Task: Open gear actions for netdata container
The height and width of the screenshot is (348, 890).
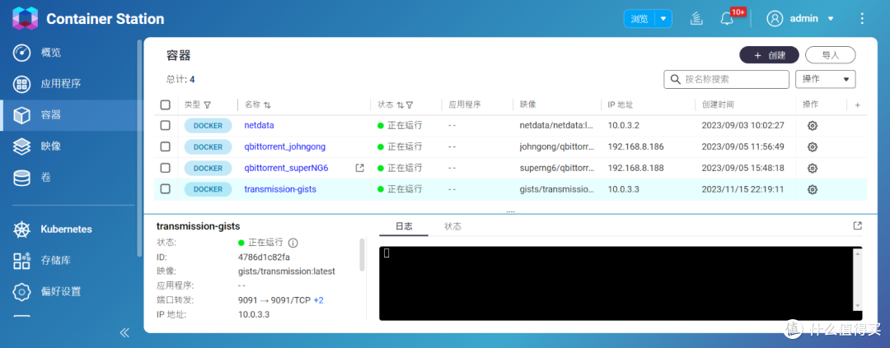Action: coord(813,126)
